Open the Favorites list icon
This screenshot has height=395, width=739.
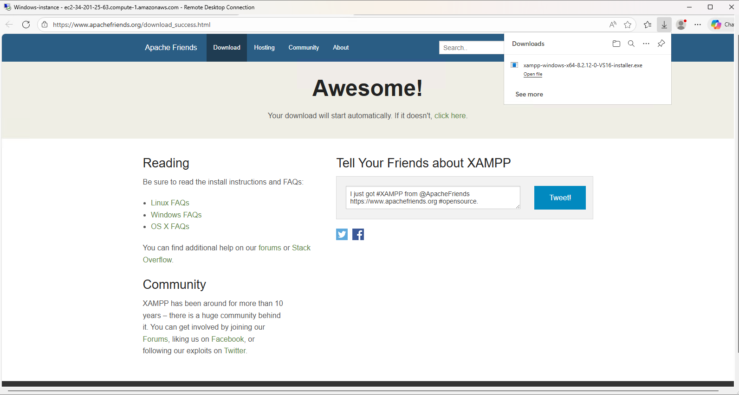648,25
